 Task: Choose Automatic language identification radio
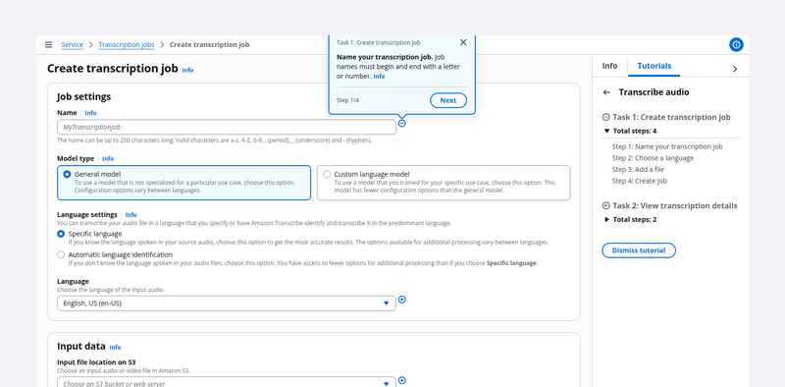pos(61,254)
